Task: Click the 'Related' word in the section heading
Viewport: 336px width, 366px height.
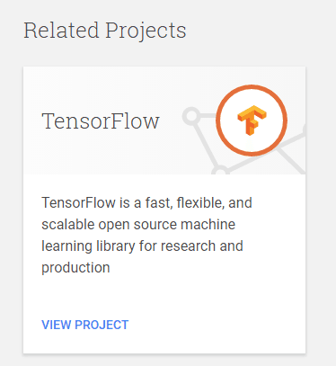Action: click(x=61, y=31)
